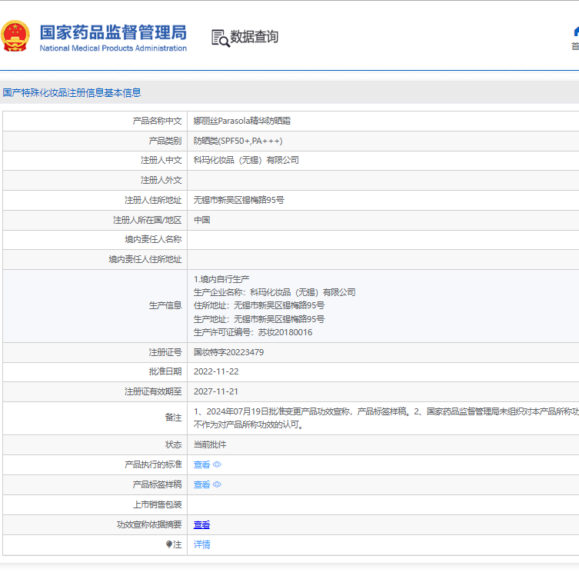Click the 生产信息 label cell
This screenshot has height=579, width=579.
click(x=95, y=306)
